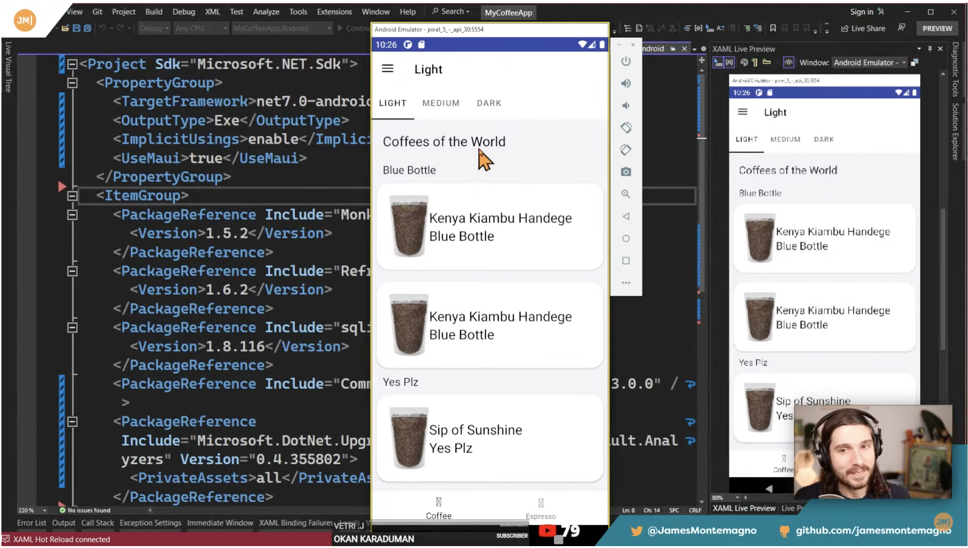Open the MyCoffeeApp.Android startup project dropdown

coord(282,28)
